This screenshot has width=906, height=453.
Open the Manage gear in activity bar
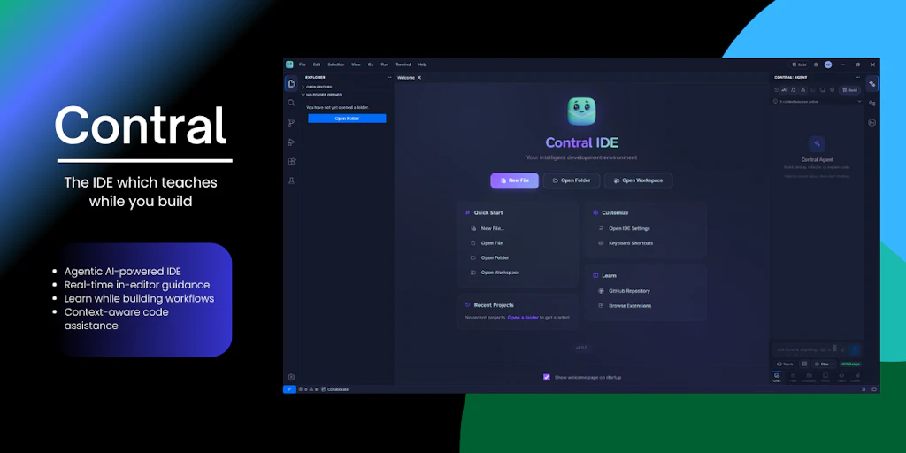(291, 377)
